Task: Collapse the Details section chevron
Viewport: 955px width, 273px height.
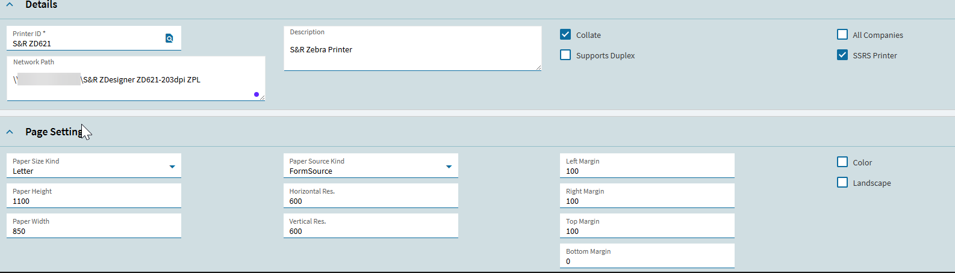Action: click(x=10, y=5)
